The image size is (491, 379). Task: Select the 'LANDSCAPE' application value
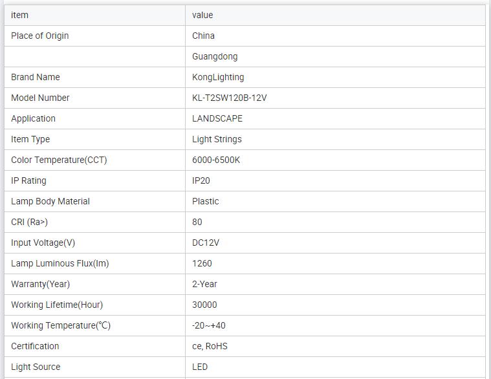[217, 118]
